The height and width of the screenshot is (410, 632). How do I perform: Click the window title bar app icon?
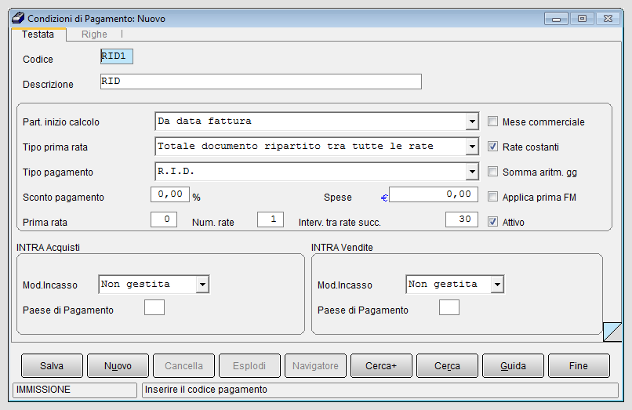pos(18,18)
